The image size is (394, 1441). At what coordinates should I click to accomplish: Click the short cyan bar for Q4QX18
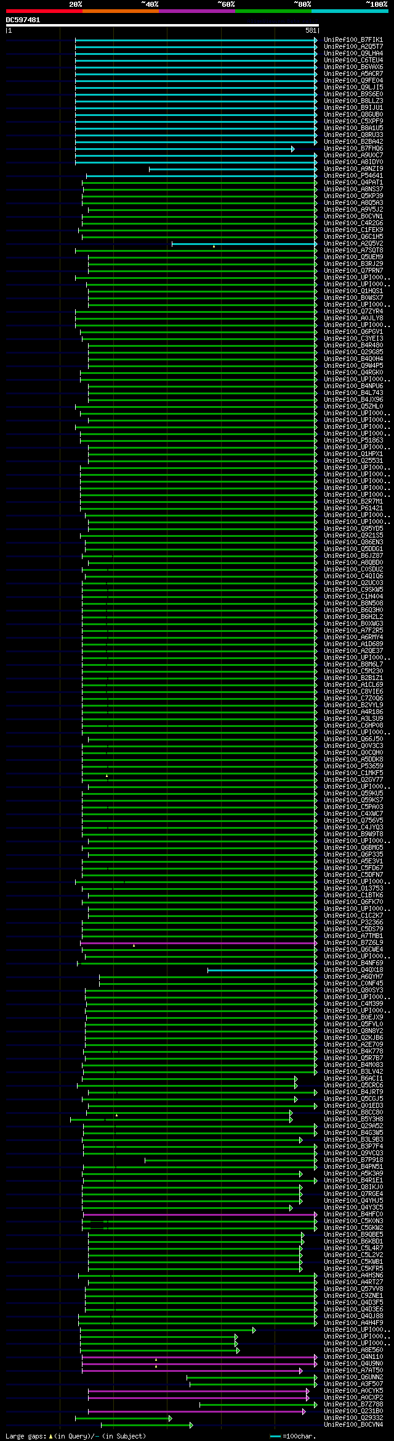pyautogui.click(x=262, y=970)
